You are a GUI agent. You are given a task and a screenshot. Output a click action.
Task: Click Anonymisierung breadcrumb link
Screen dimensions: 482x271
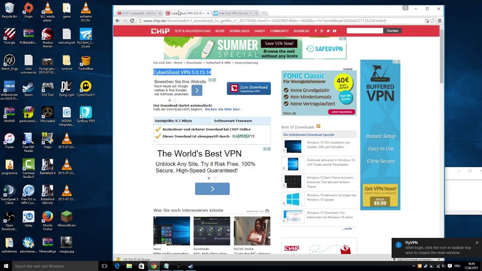pos(247,63)
